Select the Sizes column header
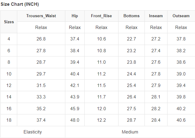The width and height of the screenshot is (195, 138). [x=9, y=22]
